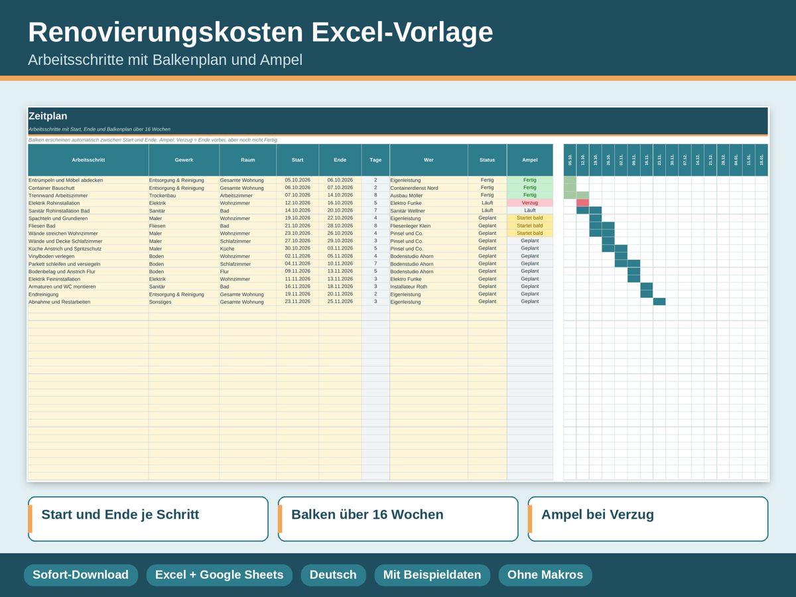Click the Deutsch language pill
This screenshot has height=597, width=796.
click(x=334, y=575)
